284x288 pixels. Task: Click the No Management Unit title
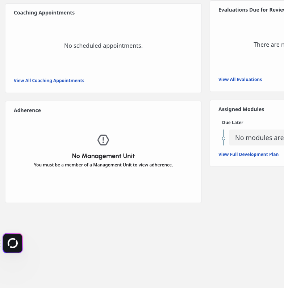click(103, 156)
